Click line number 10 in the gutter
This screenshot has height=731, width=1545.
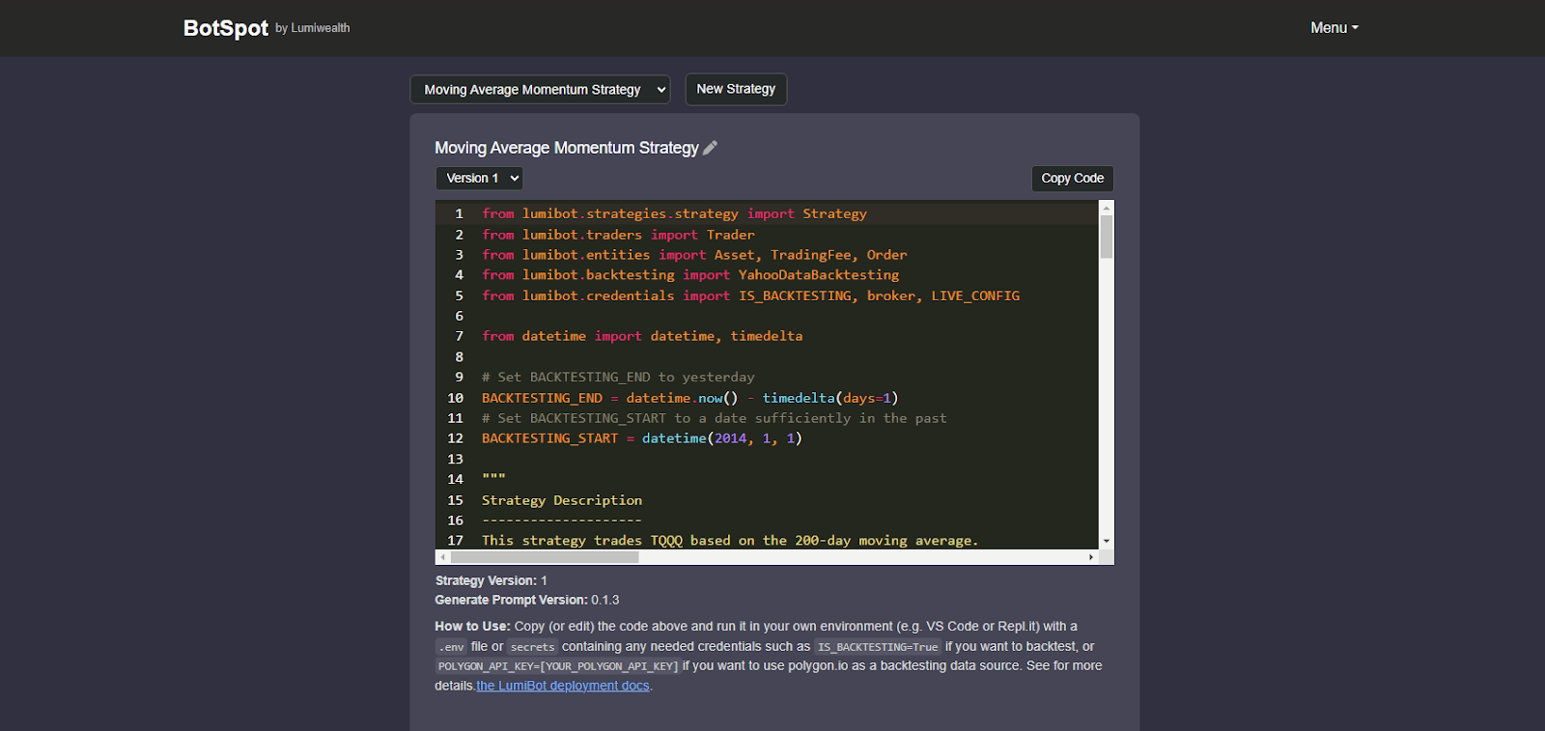456,398
